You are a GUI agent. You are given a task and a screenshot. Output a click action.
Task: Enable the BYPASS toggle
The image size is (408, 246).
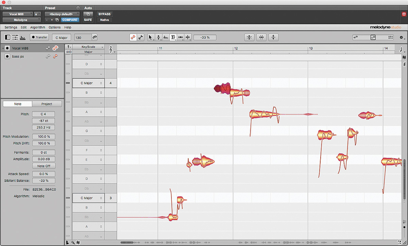104,14
